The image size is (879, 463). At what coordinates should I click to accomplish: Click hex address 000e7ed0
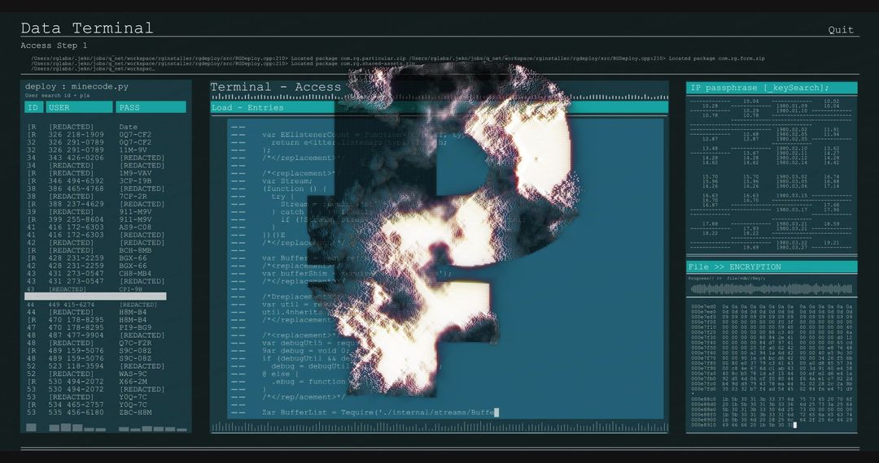tap(703, 307)
